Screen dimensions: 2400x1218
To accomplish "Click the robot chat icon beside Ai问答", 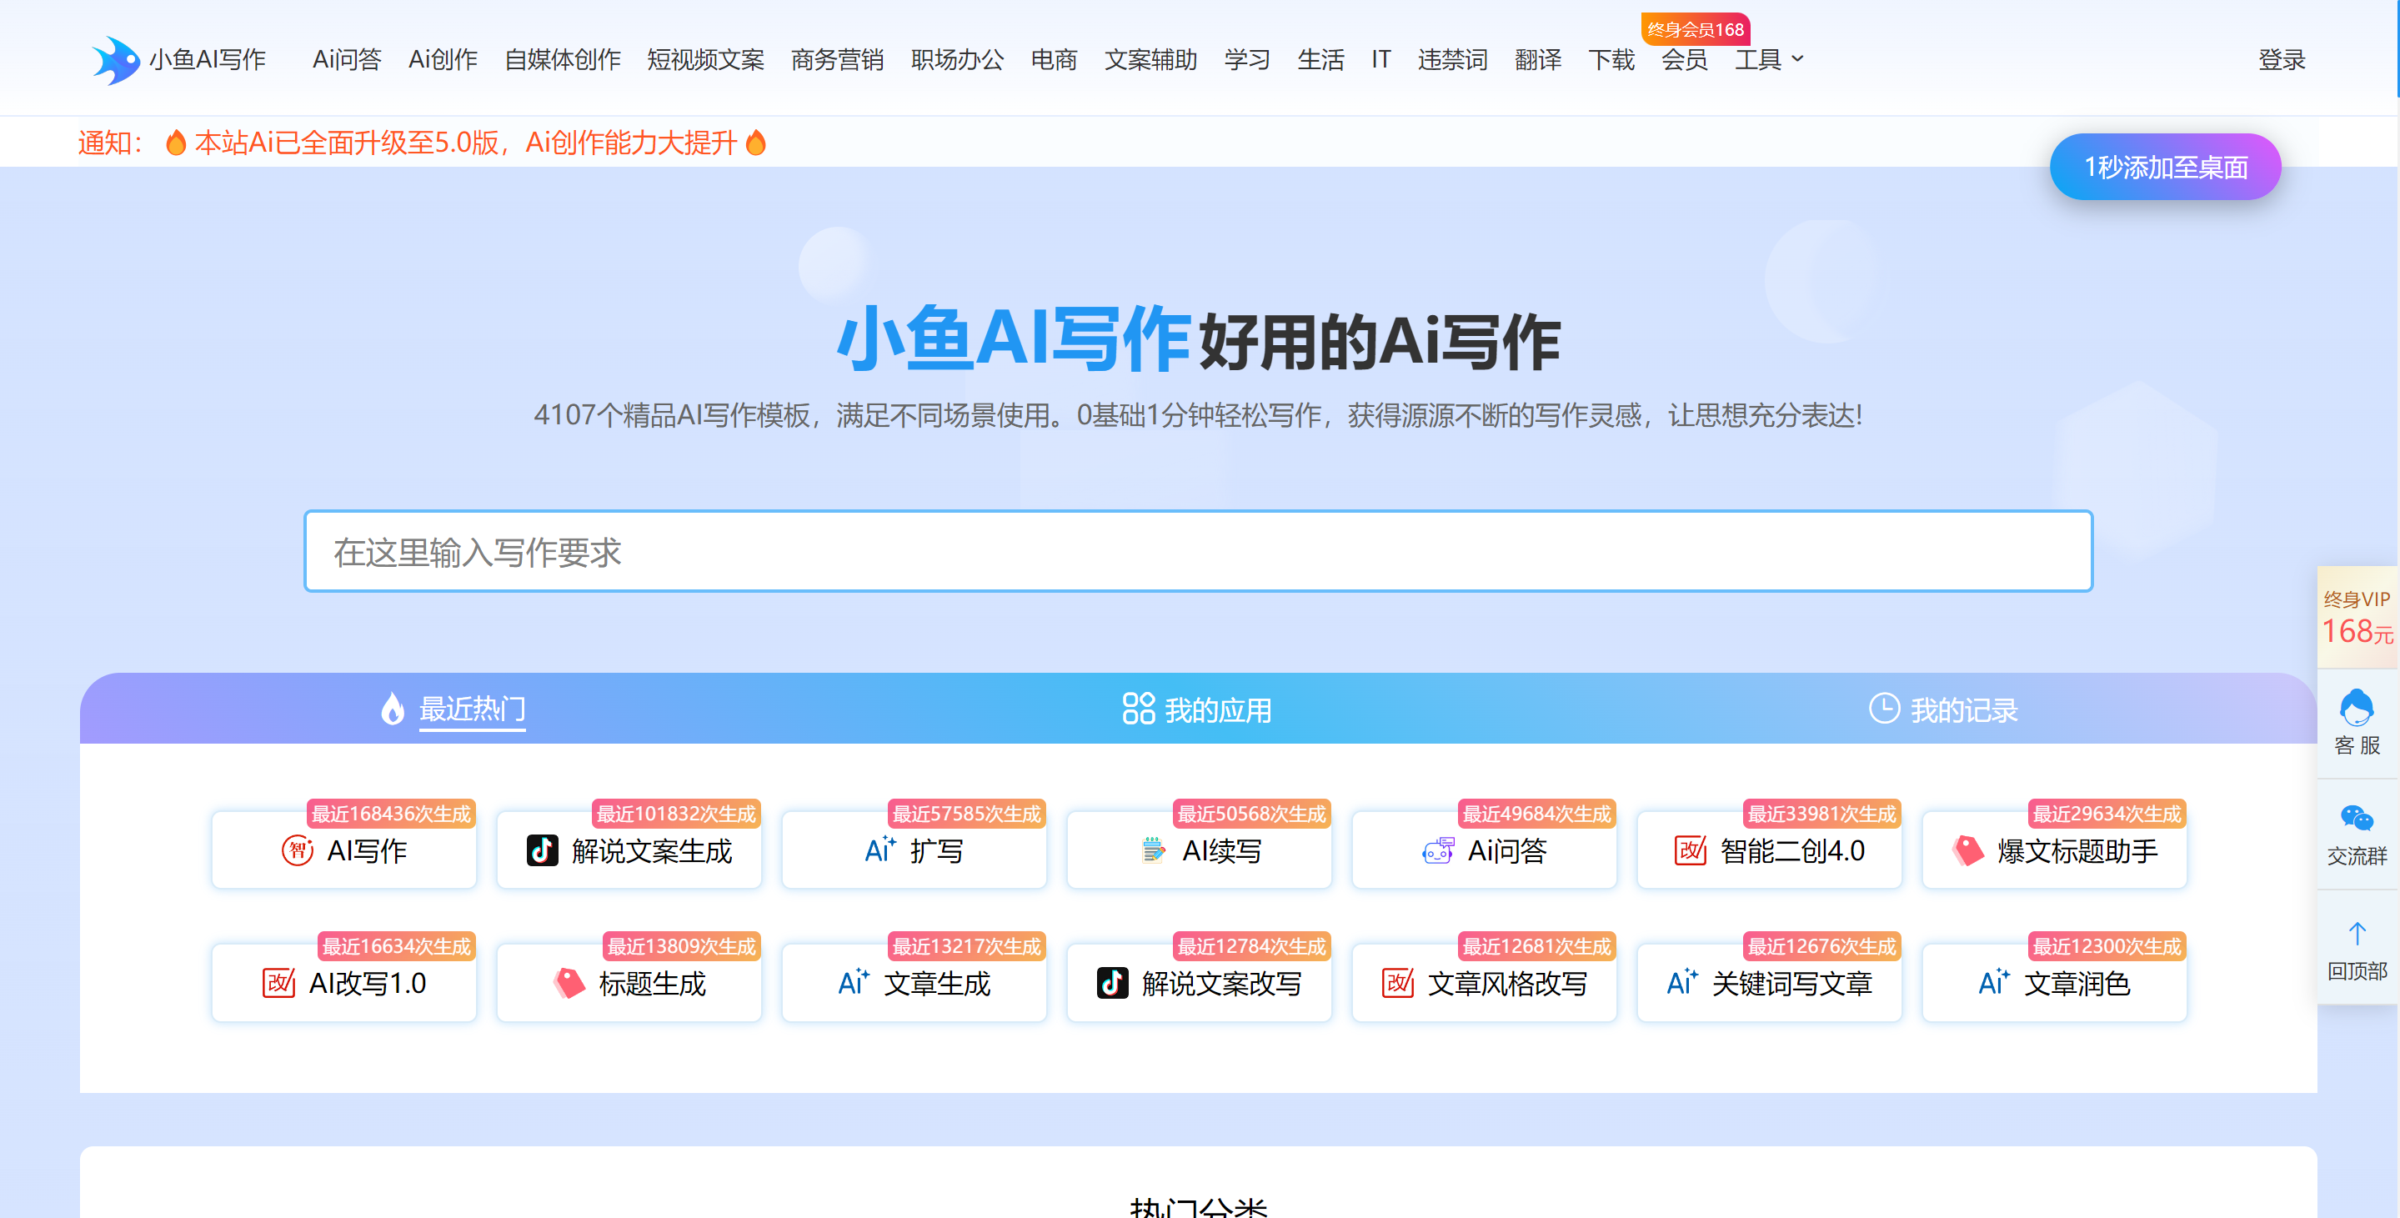I will coord(1437,850).
